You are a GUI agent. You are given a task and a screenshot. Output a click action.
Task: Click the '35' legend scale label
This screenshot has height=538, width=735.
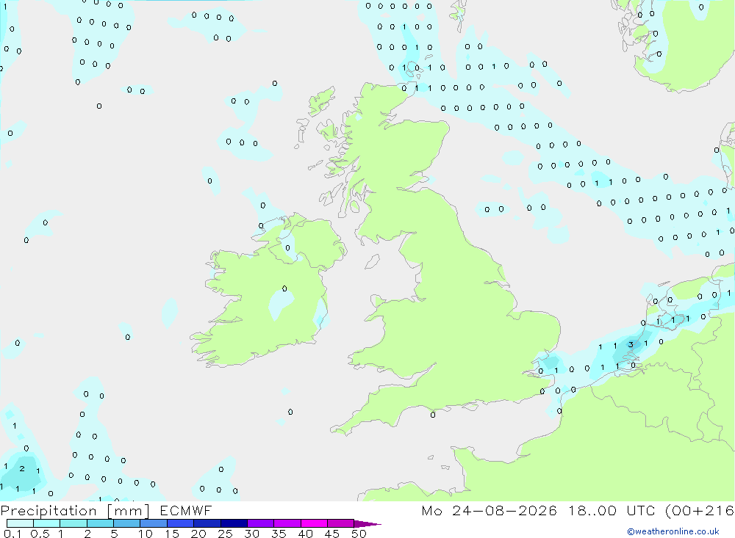279,534
